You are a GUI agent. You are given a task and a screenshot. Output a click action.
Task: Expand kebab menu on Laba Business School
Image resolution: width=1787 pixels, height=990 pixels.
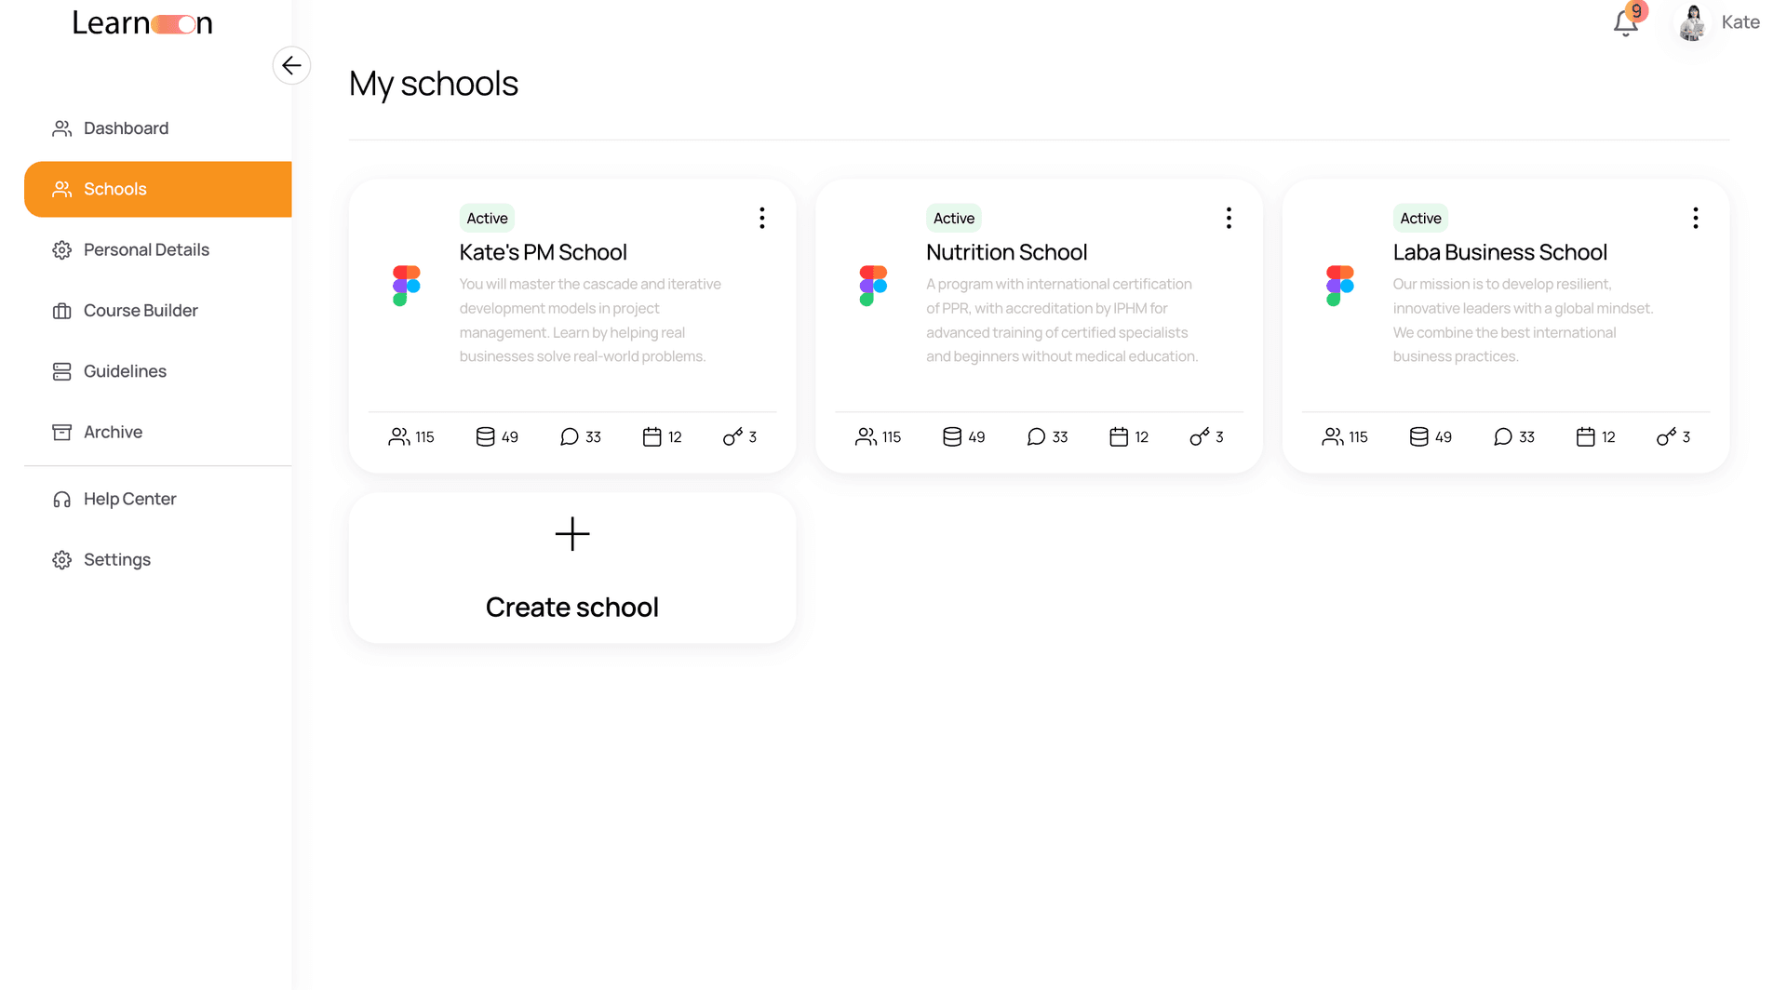point(1695,218)
